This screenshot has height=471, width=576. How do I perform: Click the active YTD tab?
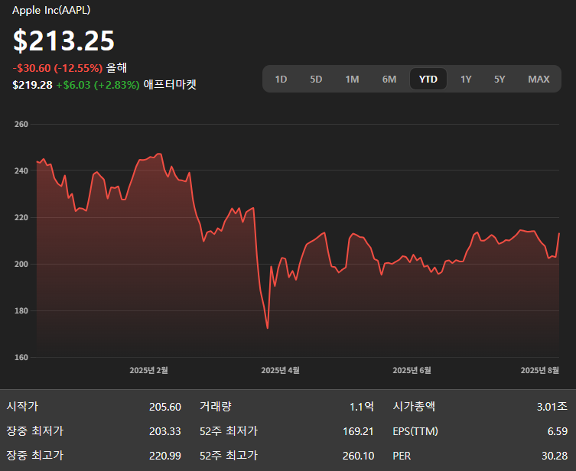tap(428, 79)
